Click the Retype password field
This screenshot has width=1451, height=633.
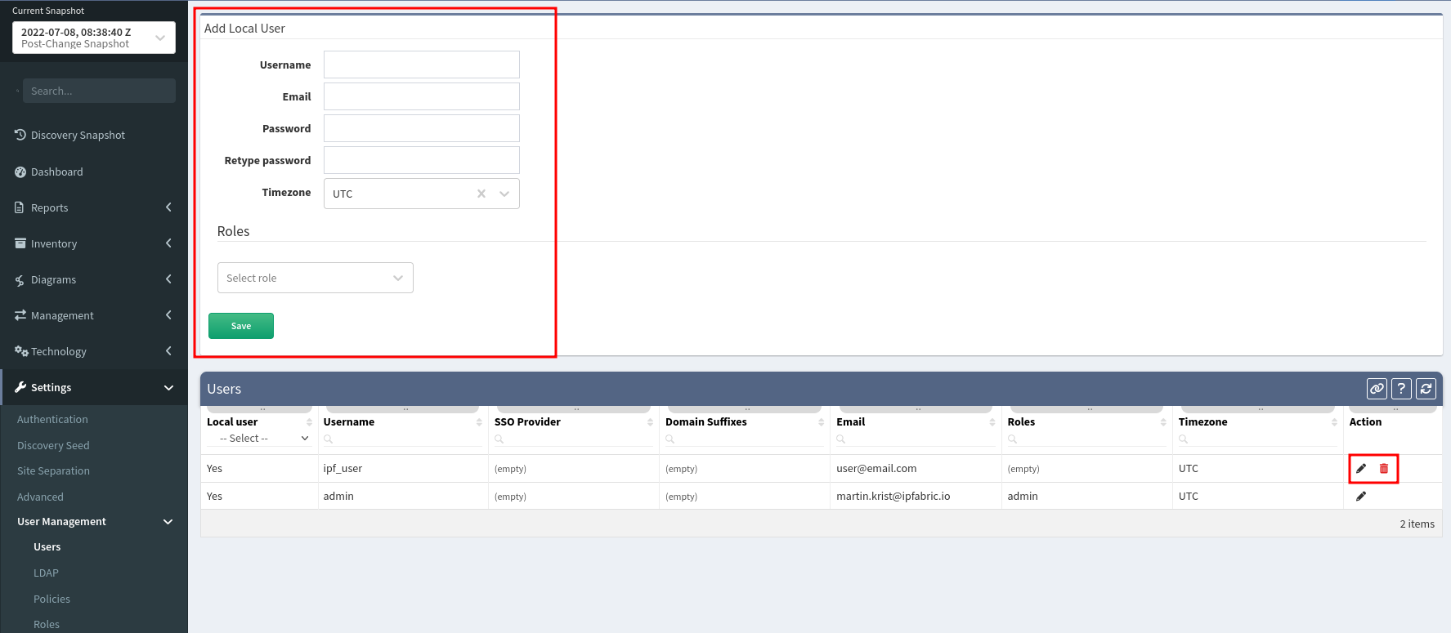click(x=422, y=160)
